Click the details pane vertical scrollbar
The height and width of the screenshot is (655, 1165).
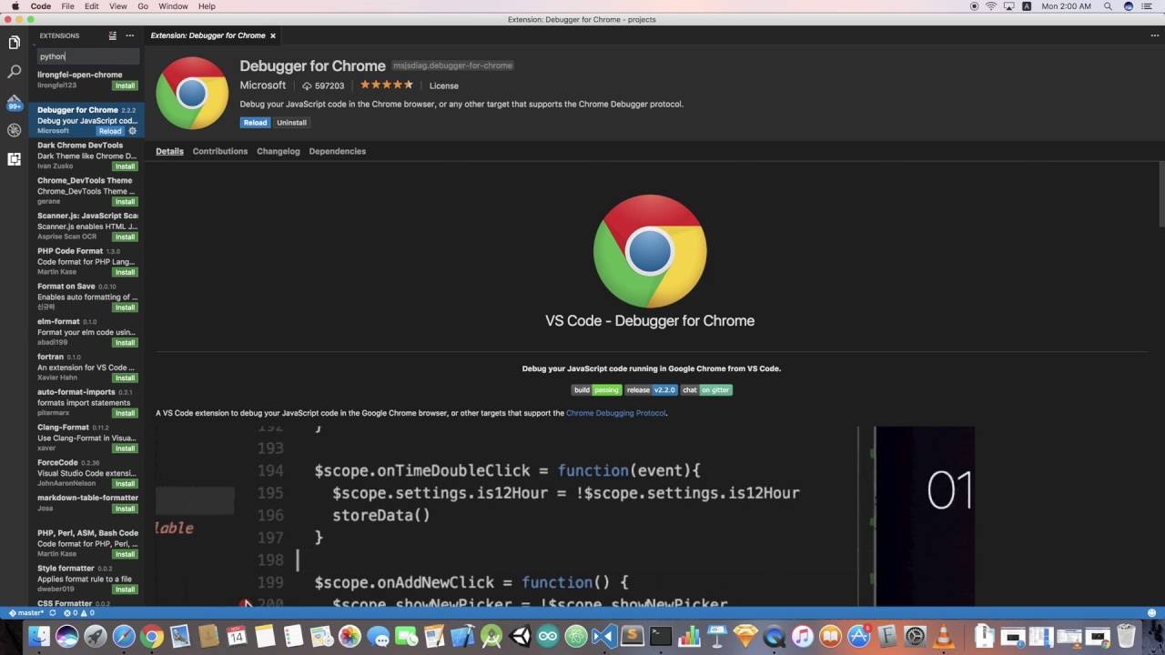coord(1161,196)
